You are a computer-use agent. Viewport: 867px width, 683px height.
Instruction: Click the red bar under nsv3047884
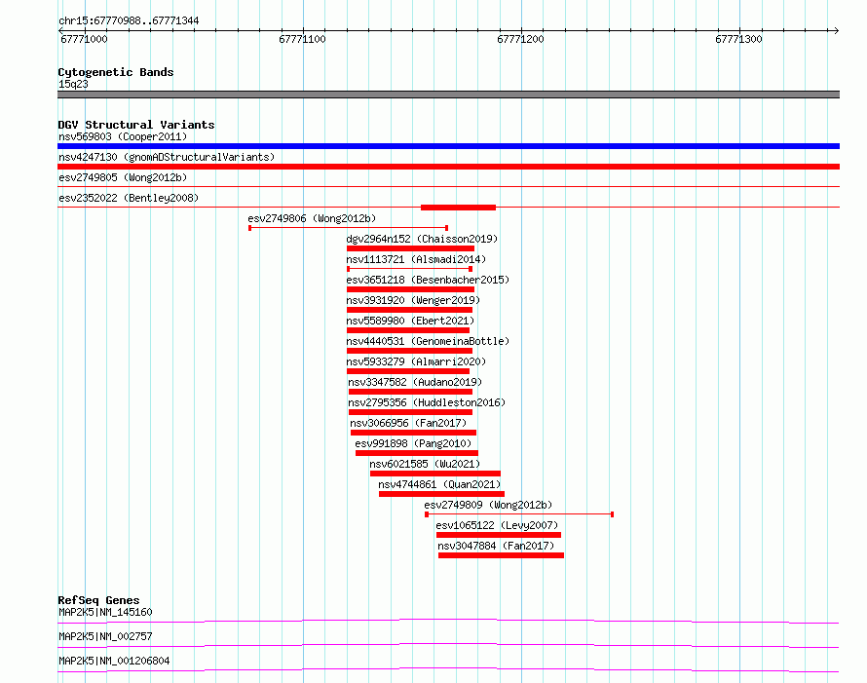[x=501, y=555]
